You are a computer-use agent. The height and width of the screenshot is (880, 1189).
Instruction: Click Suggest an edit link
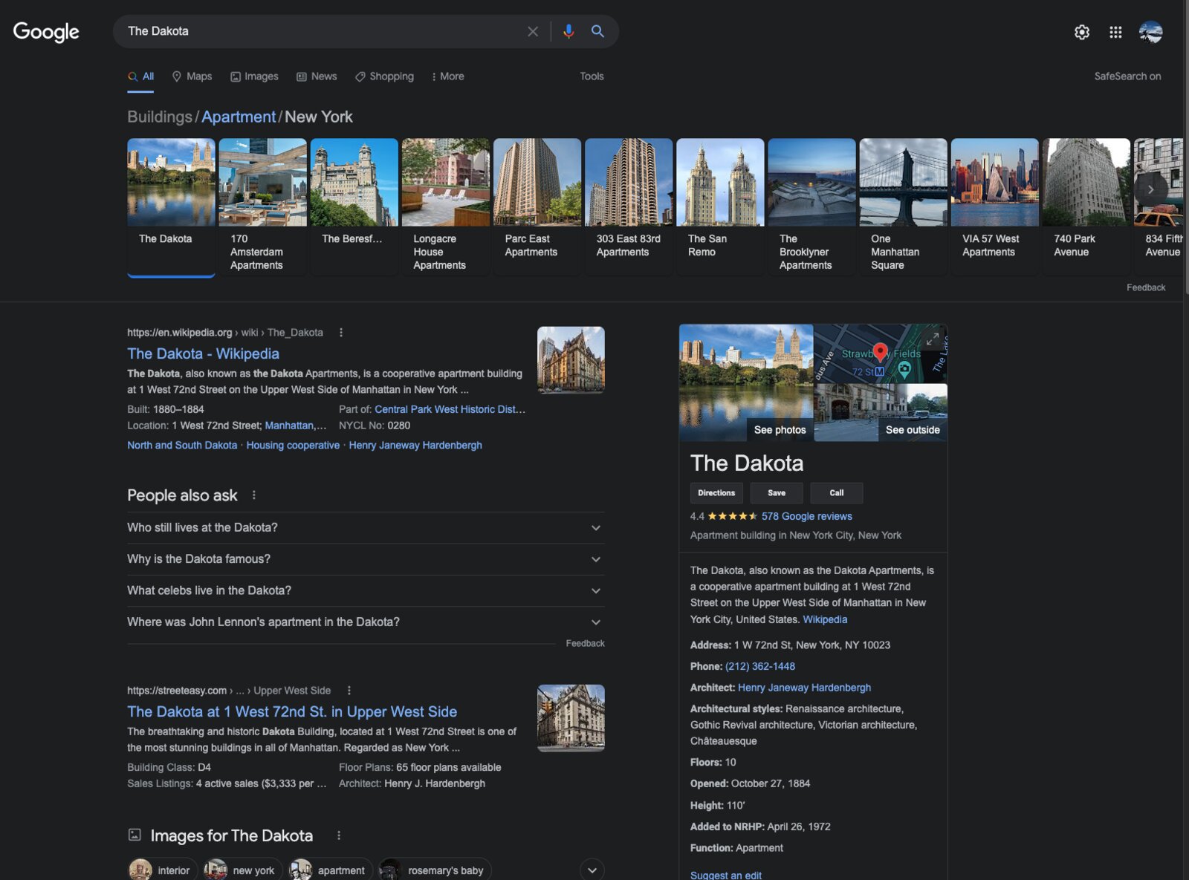726,875
